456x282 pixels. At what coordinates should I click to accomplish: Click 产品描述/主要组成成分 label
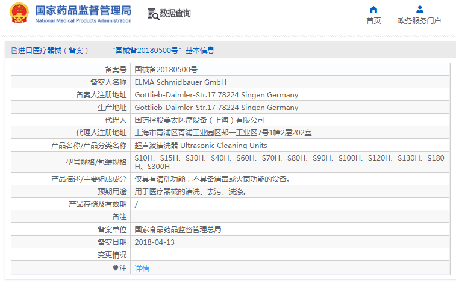pyautogui.click(x=89, y=179)
